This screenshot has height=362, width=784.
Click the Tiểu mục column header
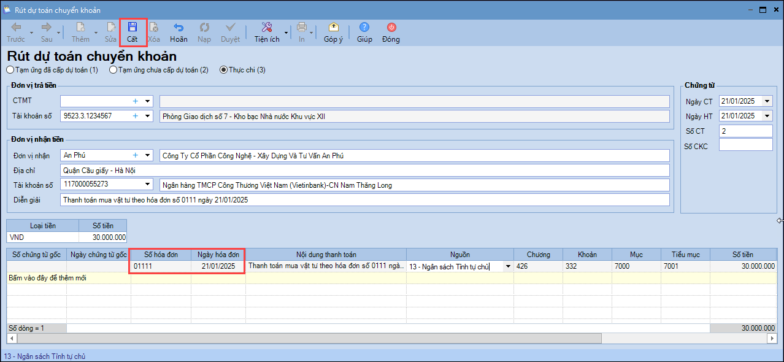coord(685,254)
